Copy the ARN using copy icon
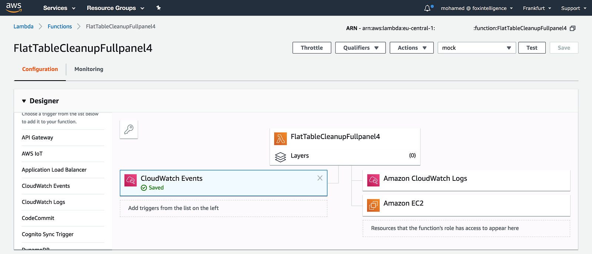592x254 pixels. click(573, 28)
